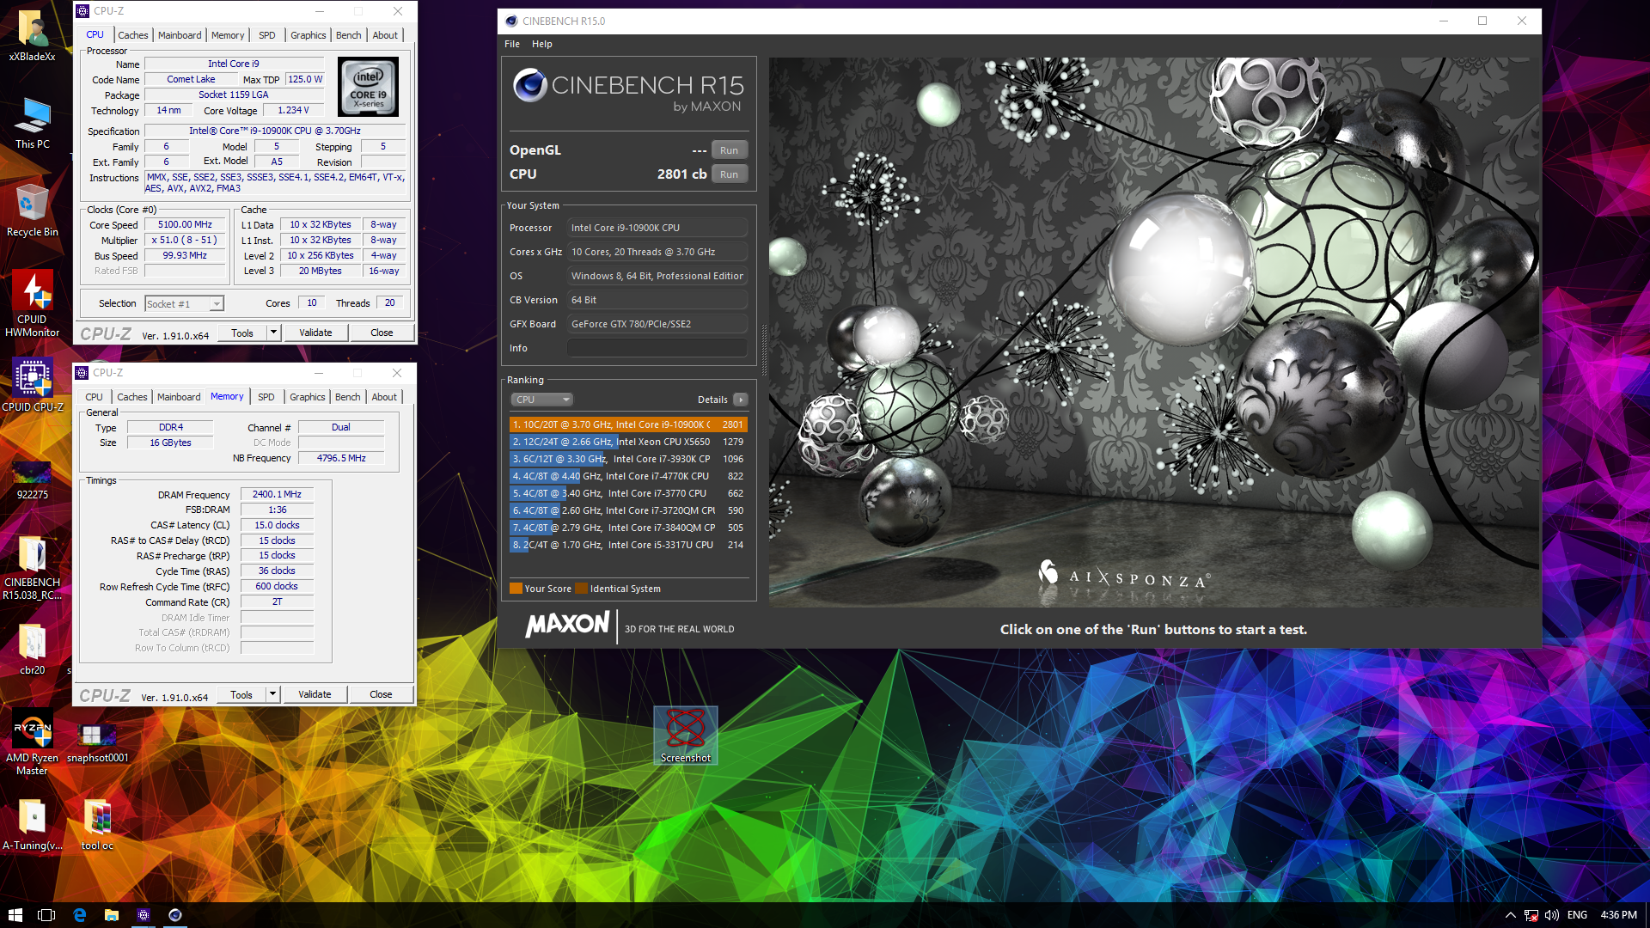Switch to Caches tab in top CPU-Z
The image size is (1650, 928).
click(x=133, y=35)
